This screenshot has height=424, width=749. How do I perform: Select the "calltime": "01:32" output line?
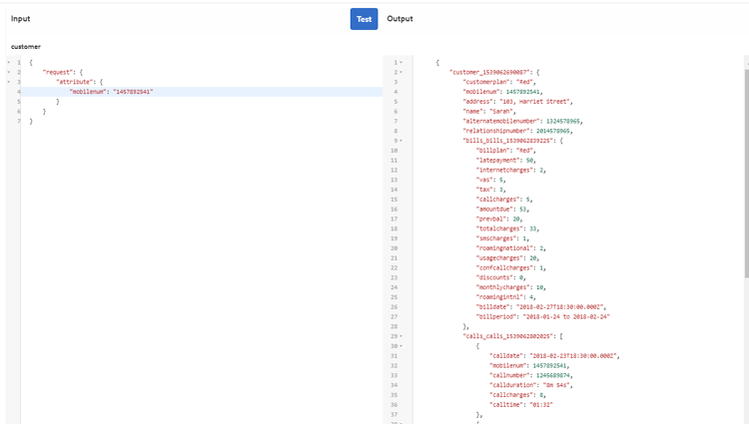520,404
